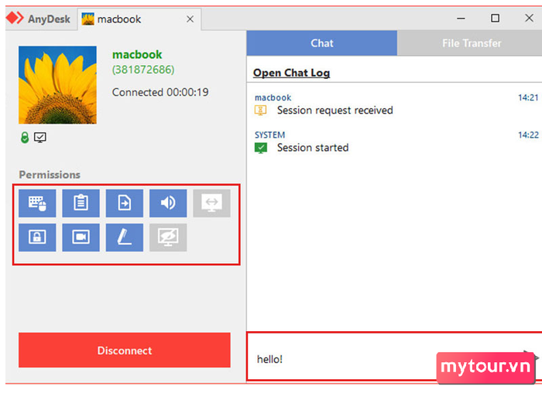This screenshot has width=542, height=393.
Task: Click the green lock security icon
Action: tap(25, 138)
